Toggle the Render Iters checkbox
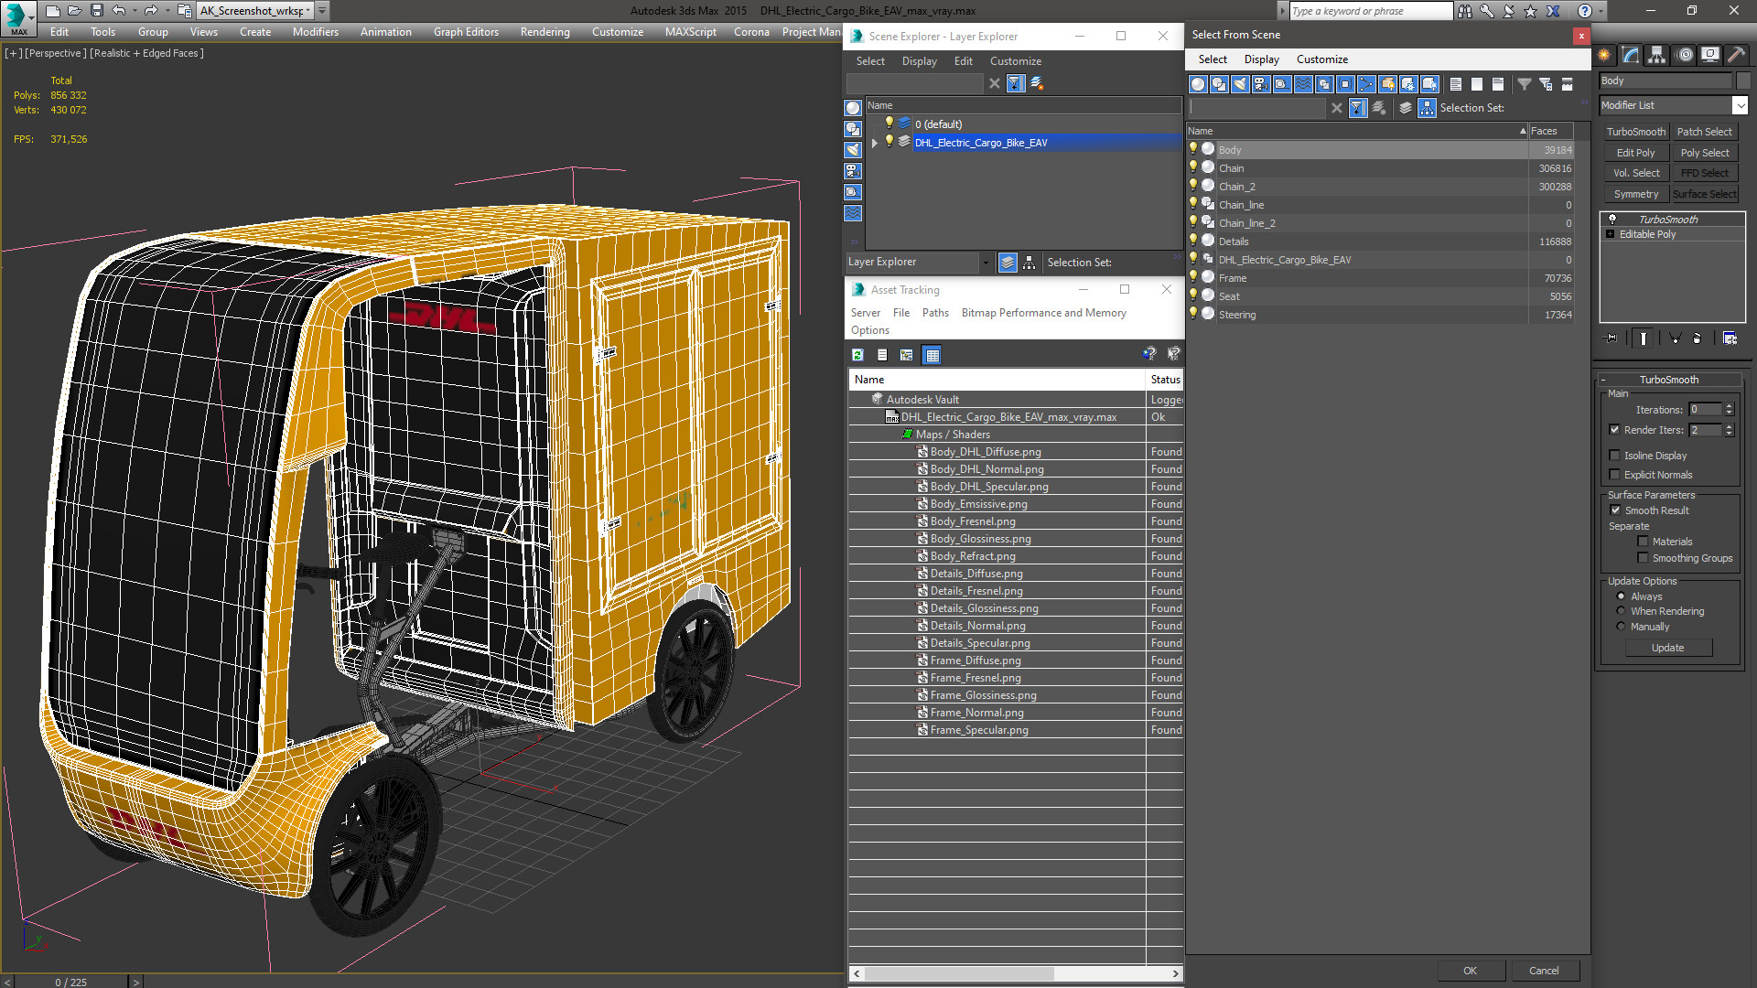This screenshot has height=988, width=1757. pos(1614,430)
